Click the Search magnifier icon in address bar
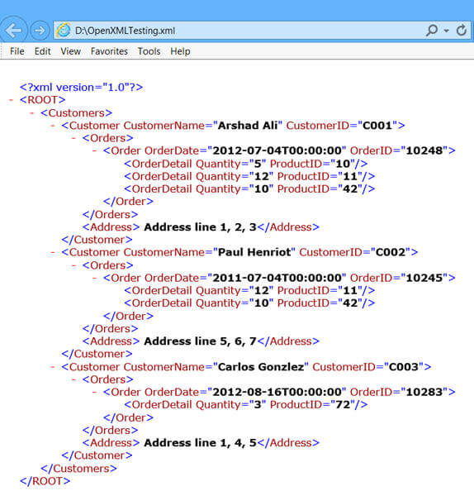The image size is (474, 491). pos(432,31)
